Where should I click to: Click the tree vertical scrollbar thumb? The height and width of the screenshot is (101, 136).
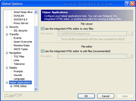point(36,56)
